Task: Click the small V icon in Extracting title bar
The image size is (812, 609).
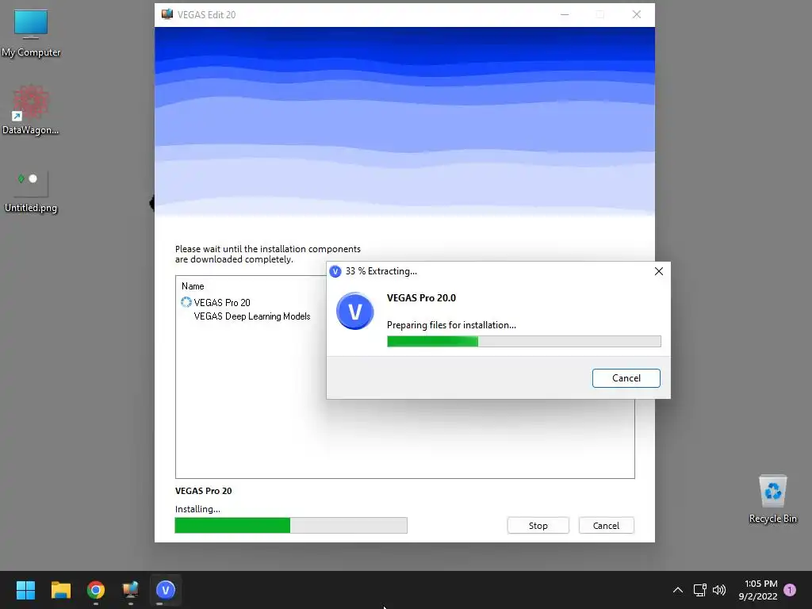Action: (335, 271)
